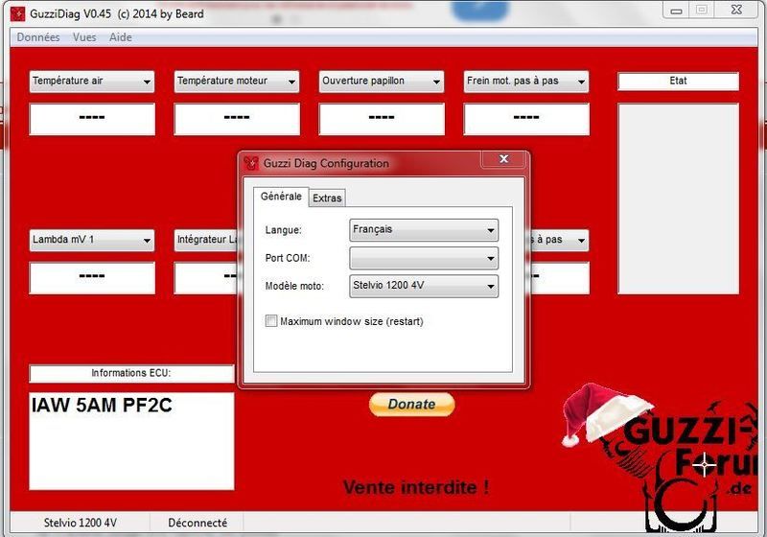
Task: Open the Langue dropdown showing Français
Action: pyautogui.click(x=424, y=230)
